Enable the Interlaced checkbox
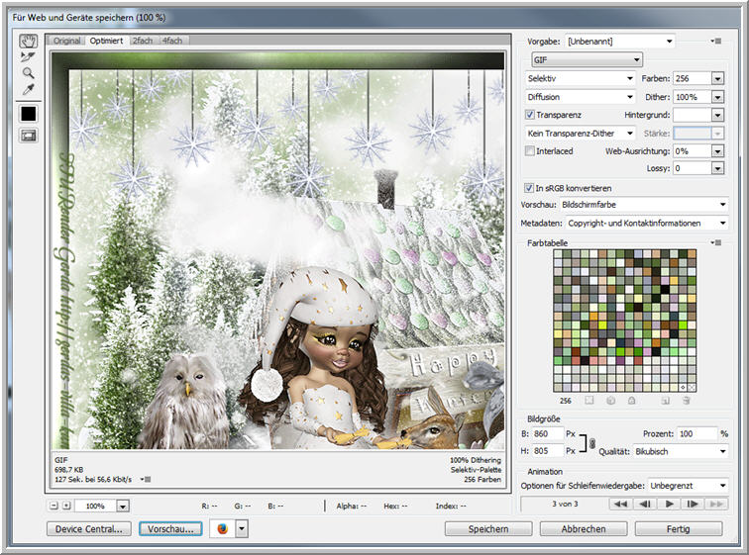 [530, 150]
